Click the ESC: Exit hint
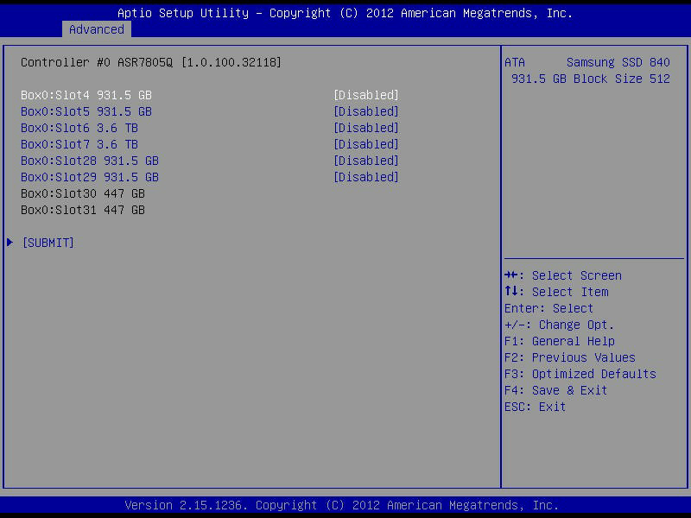 pyautogui.click(x=535, y=407)
